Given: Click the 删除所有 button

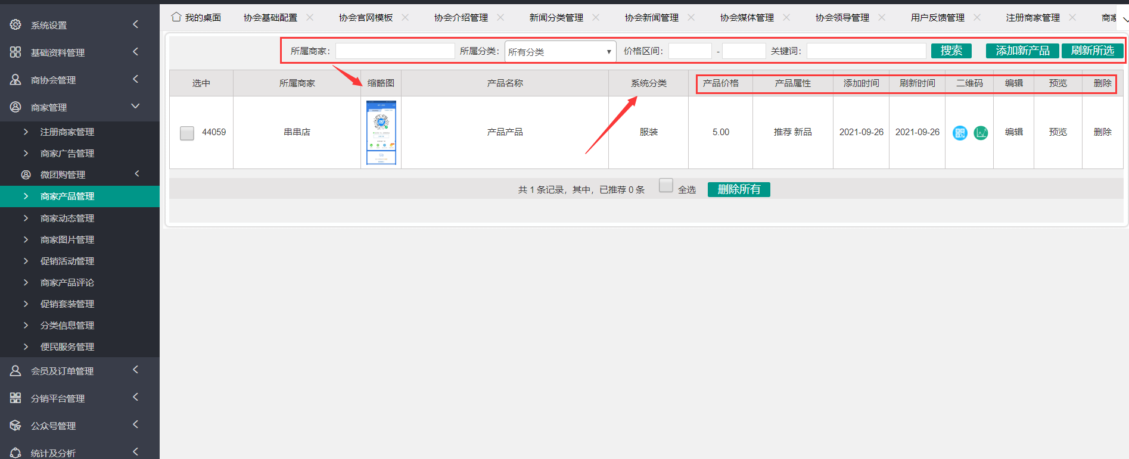Looking at the screenshot, I should 739,189.
